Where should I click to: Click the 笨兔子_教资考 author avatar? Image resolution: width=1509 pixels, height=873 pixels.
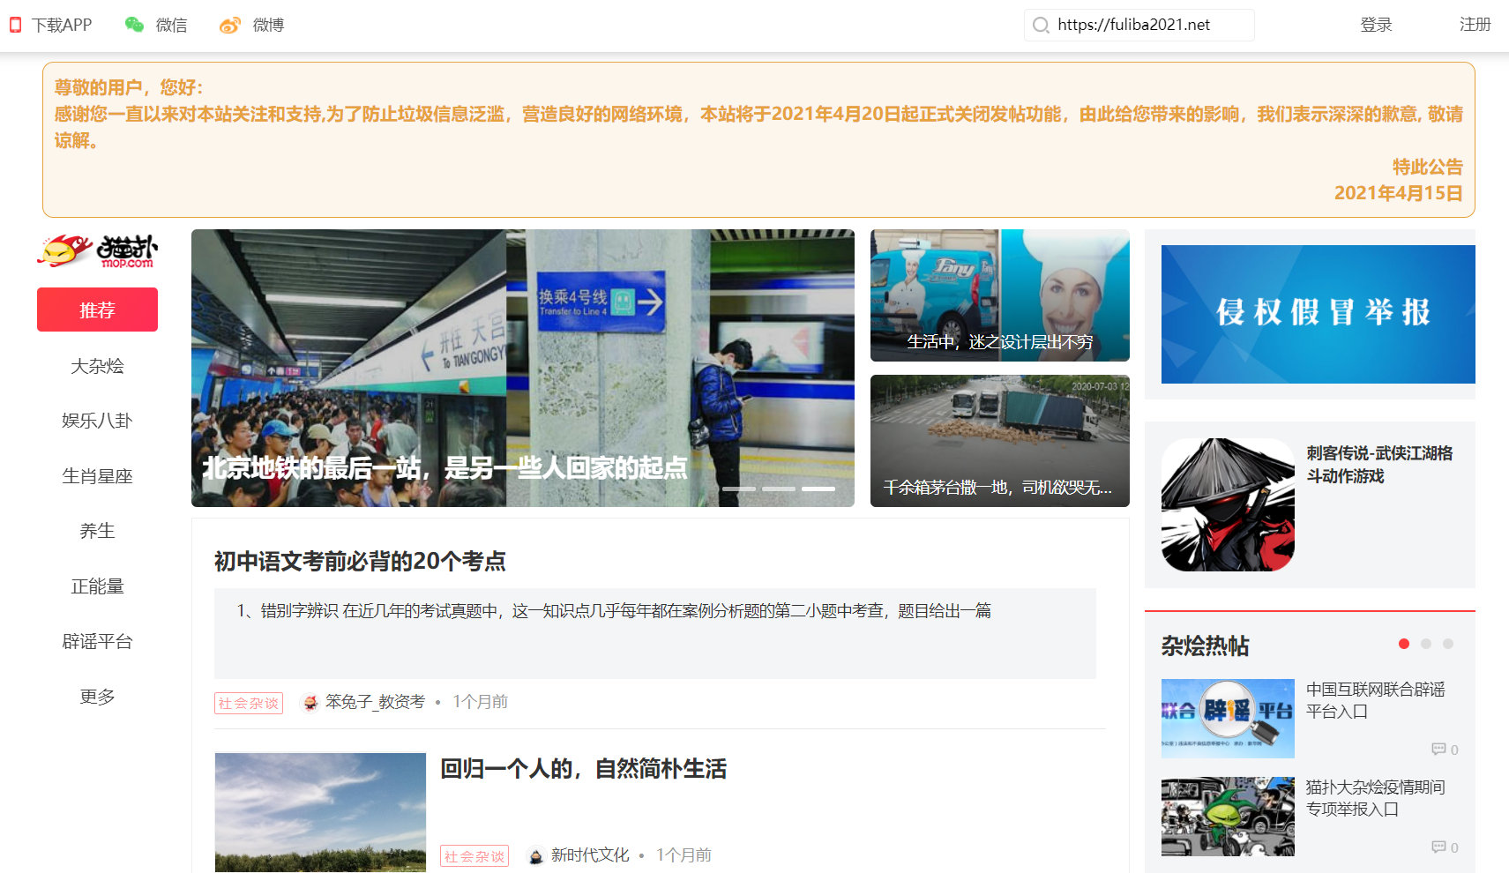[x=310, y=703]
